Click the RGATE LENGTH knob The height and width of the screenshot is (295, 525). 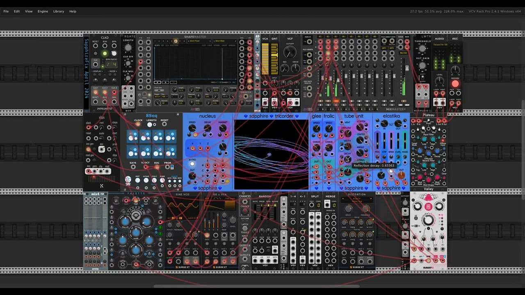click(128, 48)
